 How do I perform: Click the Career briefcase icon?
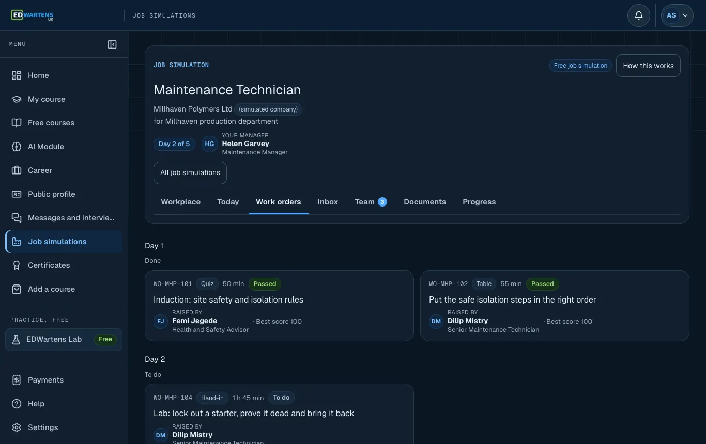[x=17, y=170]
